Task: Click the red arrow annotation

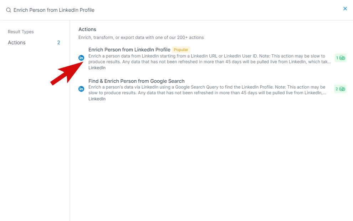Action: pos(66,73)
